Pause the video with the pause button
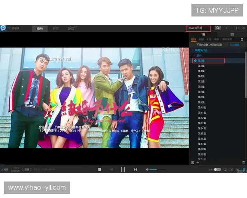 click(x=123, y=170)
